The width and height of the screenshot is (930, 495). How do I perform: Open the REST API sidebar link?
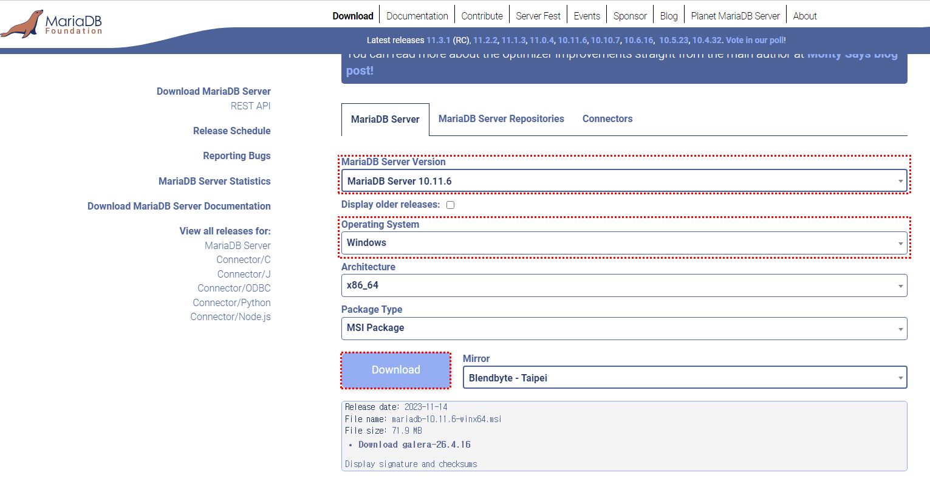pos(250,106)
